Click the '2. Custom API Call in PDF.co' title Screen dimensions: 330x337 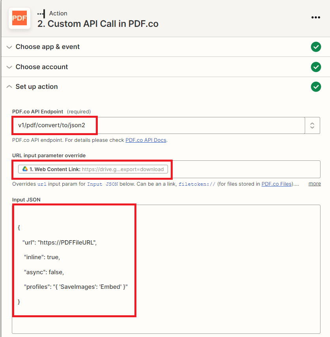coord(98,24)
